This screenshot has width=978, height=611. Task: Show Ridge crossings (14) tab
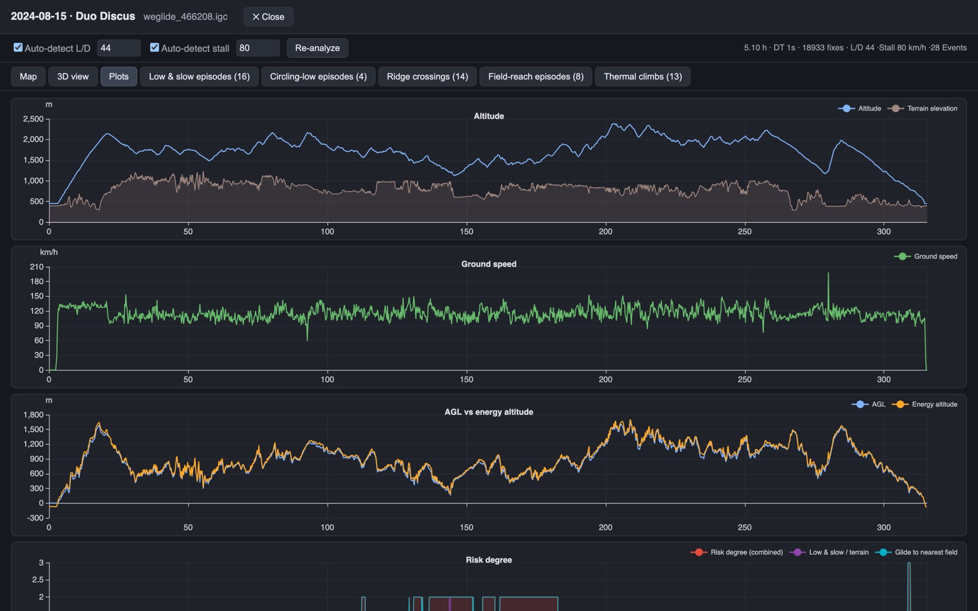(x=427, y=76)
